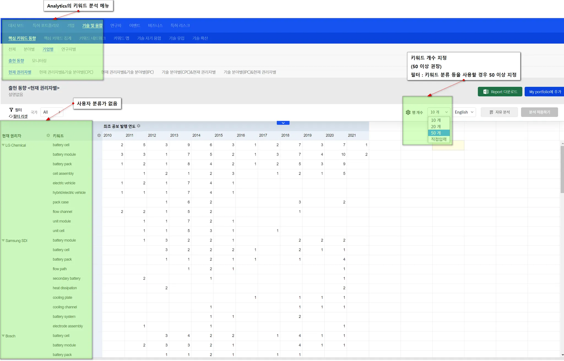Collapse the Bosch group
564x361 pixels.
[3, 336]
